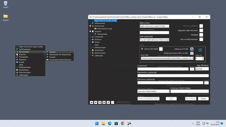Choose Ferramentas administrativas in submenu

[x=60, y=60]
